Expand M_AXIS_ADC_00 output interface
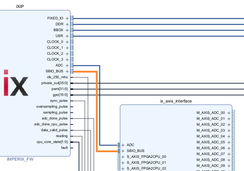 pos(228,112)
